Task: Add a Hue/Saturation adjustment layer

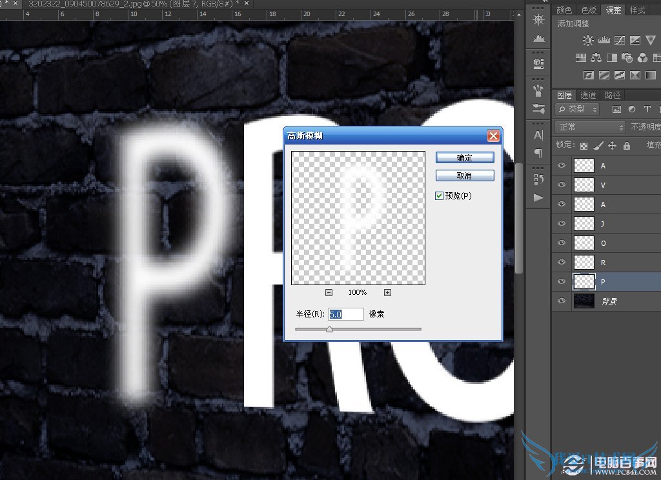Action: [x=581, y=57]
